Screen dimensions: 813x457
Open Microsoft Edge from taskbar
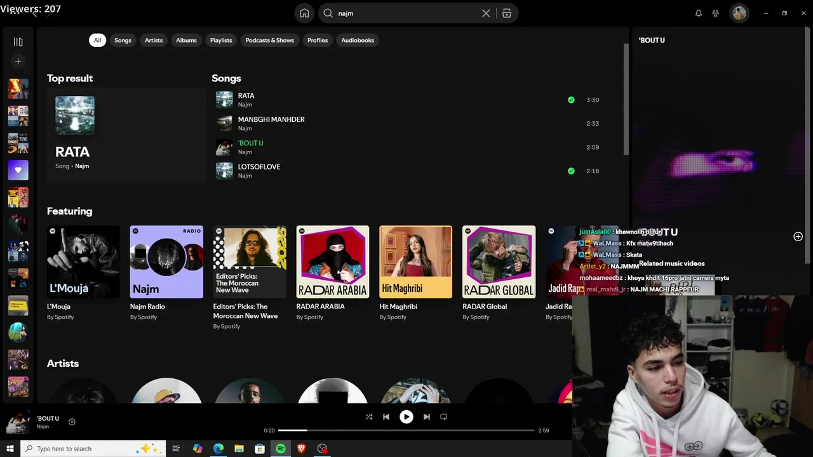pos(218,449)
